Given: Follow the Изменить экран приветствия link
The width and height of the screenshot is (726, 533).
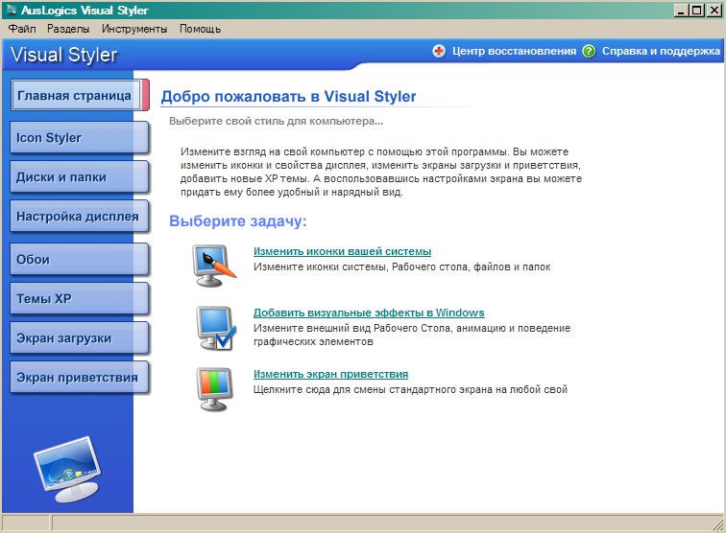Looking at the screenshot, I should [330, 374].
